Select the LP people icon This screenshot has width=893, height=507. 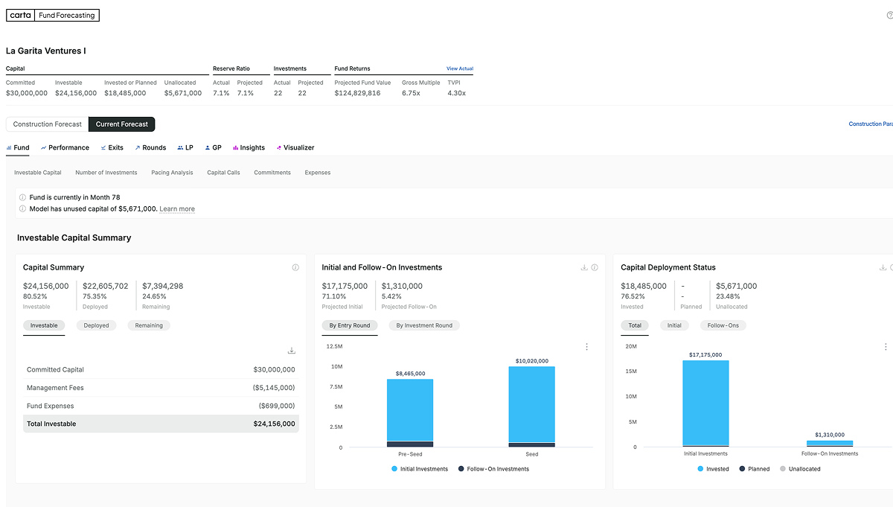click(180, 147)
